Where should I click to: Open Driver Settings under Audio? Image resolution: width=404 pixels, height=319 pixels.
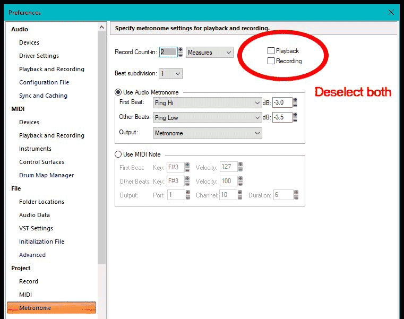39,56
